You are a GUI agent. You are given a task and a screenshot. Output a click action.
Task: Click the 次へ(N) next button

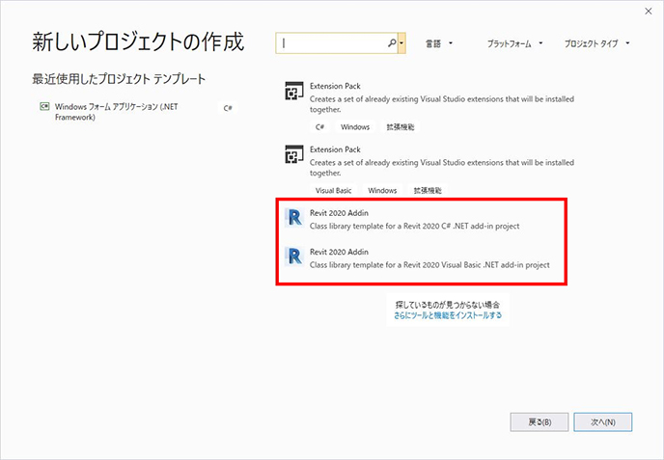603,422
